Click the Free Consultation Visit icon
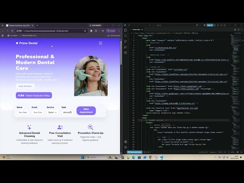 tap(60, 127)
